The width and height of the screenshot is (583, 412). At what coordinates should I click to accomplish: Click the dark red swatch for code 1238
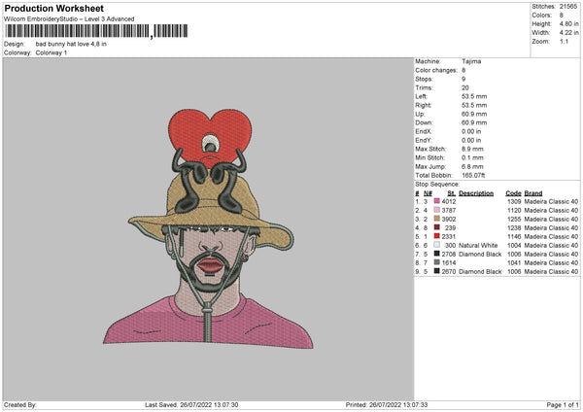pyautogui.click(x=436, y=227)
